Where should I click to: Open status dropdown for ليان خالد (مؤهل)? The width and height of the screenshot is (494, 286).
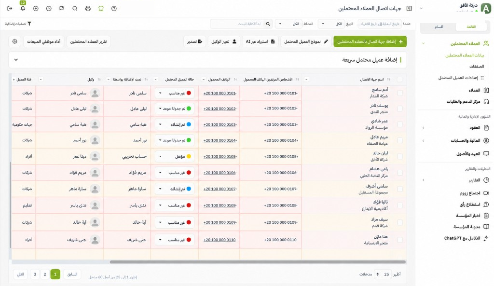(x=175, y=156)
